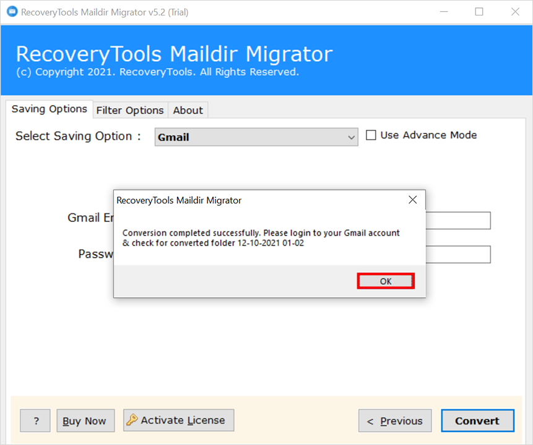Close the main Maildir Migrator window
This screenshot has height=445, width=533.
pos(515,12)
